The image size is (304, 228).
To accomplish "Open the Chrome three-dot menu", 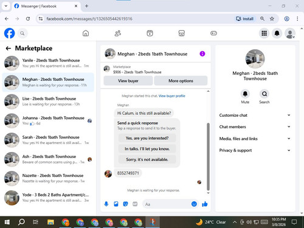I will [297, 19].
